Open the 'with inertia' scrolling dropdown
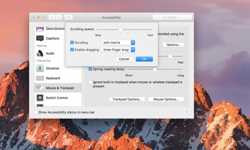The height and width of the screenshot is (150, 250). pyautogui.click(x=118, y=43)
